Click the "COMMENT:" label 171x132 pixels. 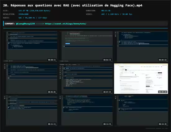click(10, 24)
